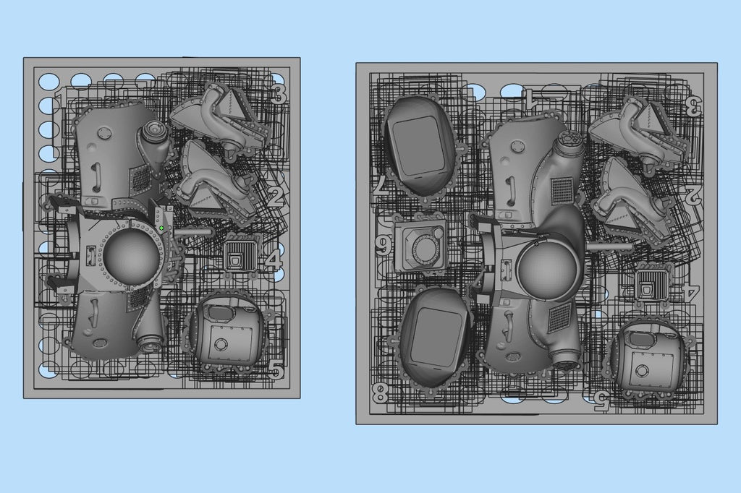Click the number 5 label on left plate
The image size is (741, 493).
[x=276, y=369]
